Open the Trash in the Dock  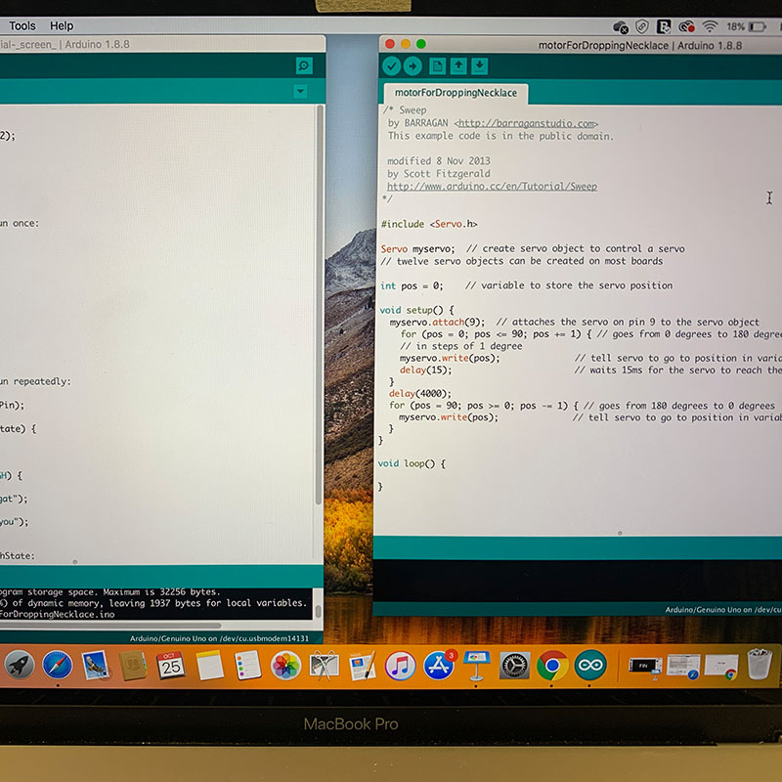(x=760, y=665)
